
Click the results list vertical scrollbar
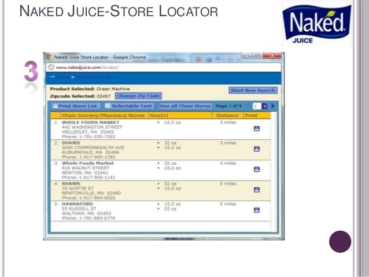pos(274,172)
